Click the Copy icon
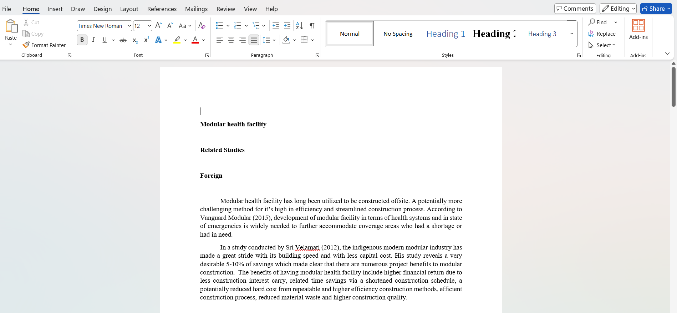Viewport: 677px width, 313px height. 26,34
